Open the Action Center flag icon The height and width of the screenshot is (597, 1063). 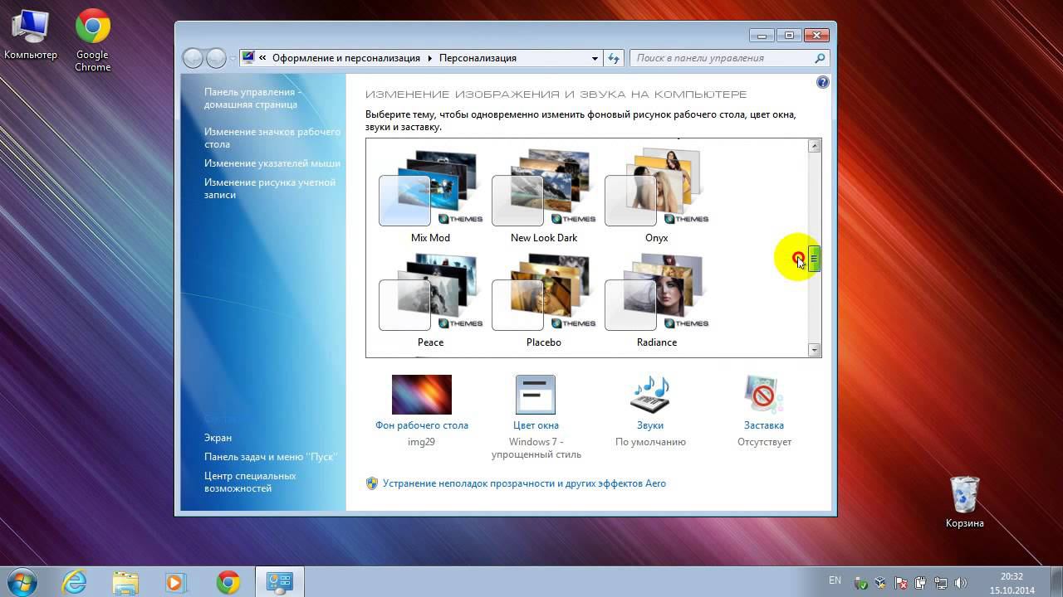(x=902, y=583)
